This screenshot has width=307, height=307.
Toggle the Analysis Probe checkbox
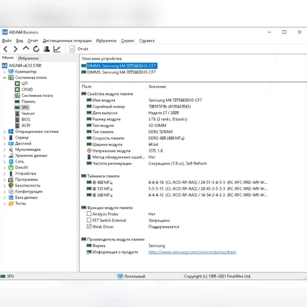click(x=89, y=214)
